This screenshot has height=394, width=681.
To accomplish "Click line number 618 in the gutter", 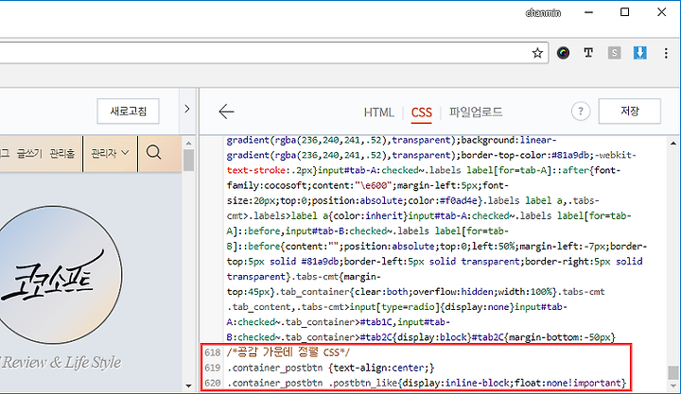I will click(213, 352).
